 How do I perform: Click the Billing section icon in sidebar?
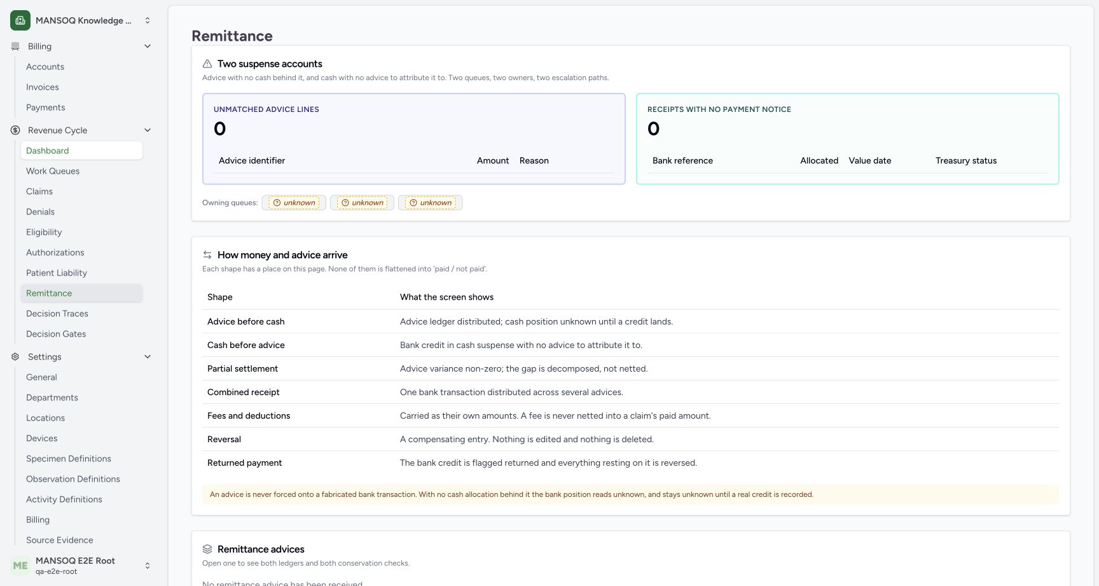tap(15, 46)
